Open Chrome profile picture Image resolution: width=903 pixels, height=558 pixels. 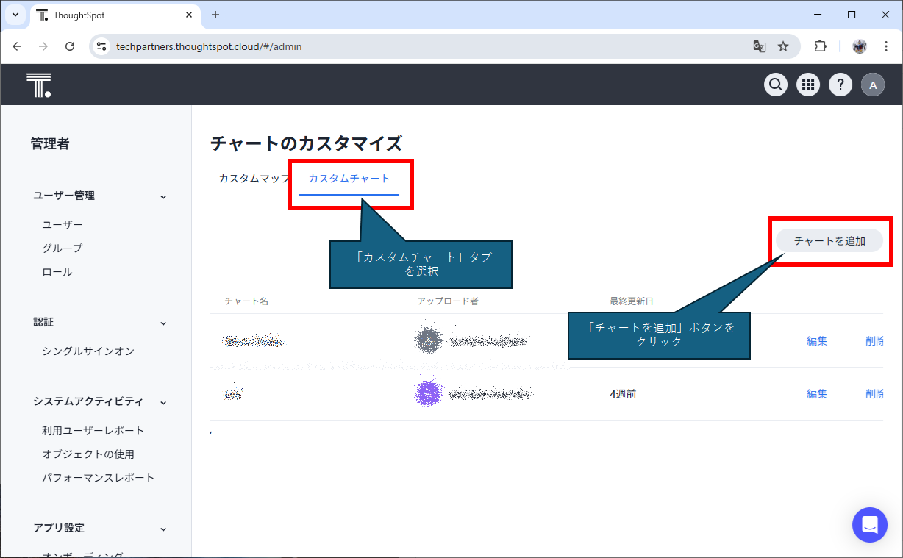[x=860, y=46]
